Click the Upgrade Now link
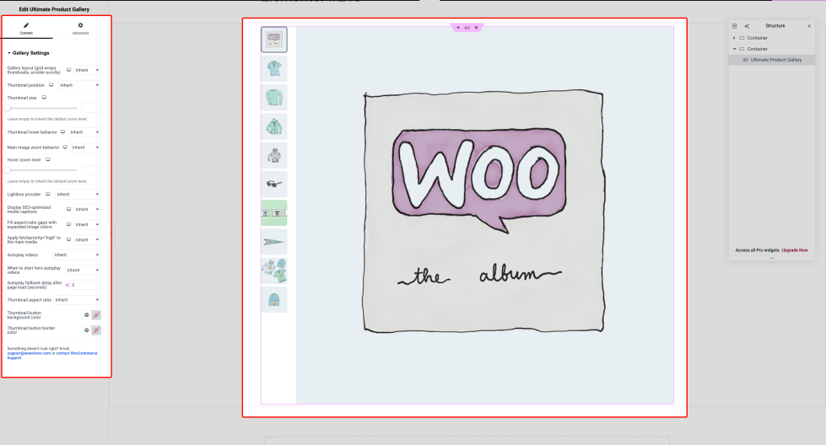 (795, 250)
